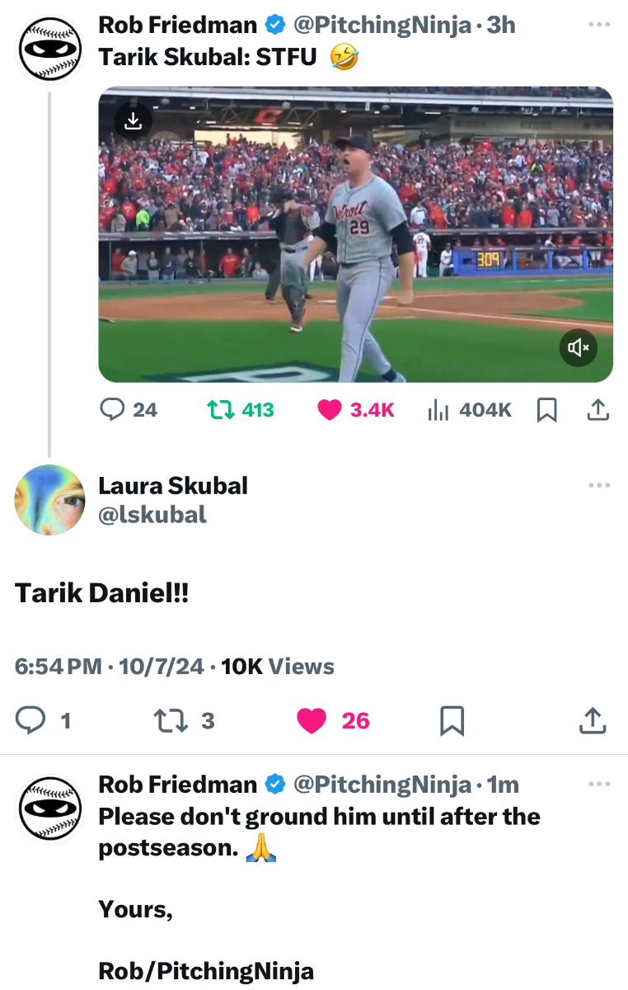Bookmark Laura Skubal's tweet
628x990 pixels.
coord(452,721)
